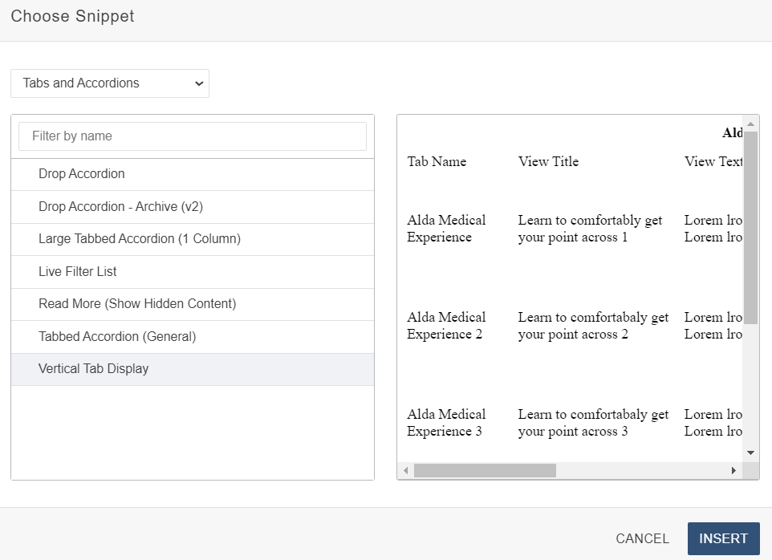772x560 pixels.
Task: Click the preview scroll down arrow
Action: [751, 452]
